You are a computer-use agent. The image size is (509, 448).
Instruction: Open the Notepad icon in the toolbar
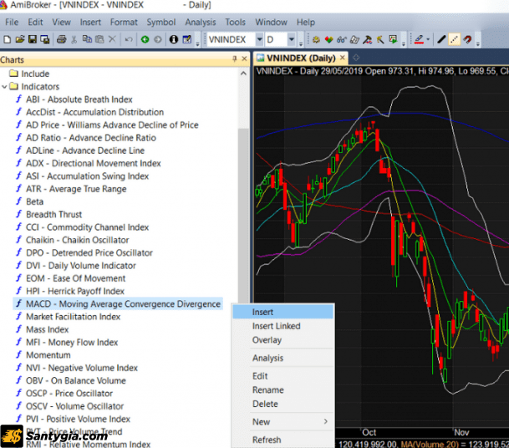click(187, 39)
